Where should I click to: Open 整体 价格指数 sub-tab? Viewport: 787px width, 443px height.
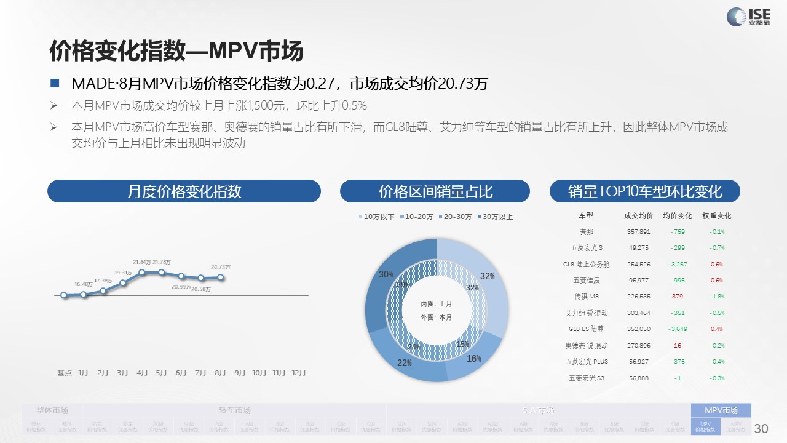pyautogui.click(x=37, y=426)
